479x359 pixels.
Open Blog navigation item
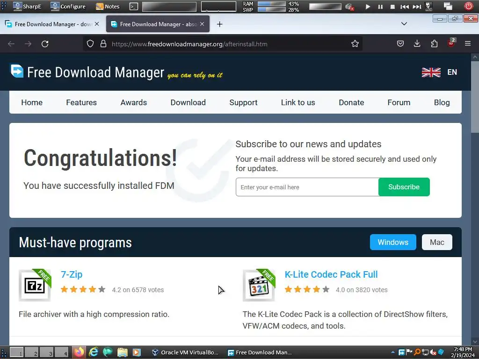pos(442,102)
